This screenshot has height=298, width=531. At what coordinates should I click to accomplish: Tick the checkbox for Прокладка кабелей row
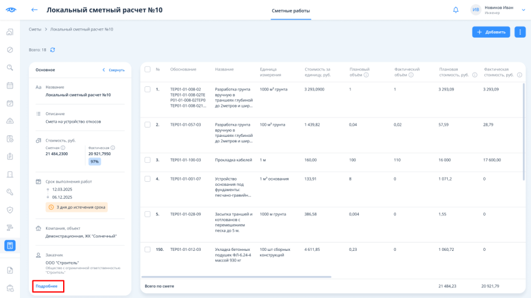click(x=147, y=160)
